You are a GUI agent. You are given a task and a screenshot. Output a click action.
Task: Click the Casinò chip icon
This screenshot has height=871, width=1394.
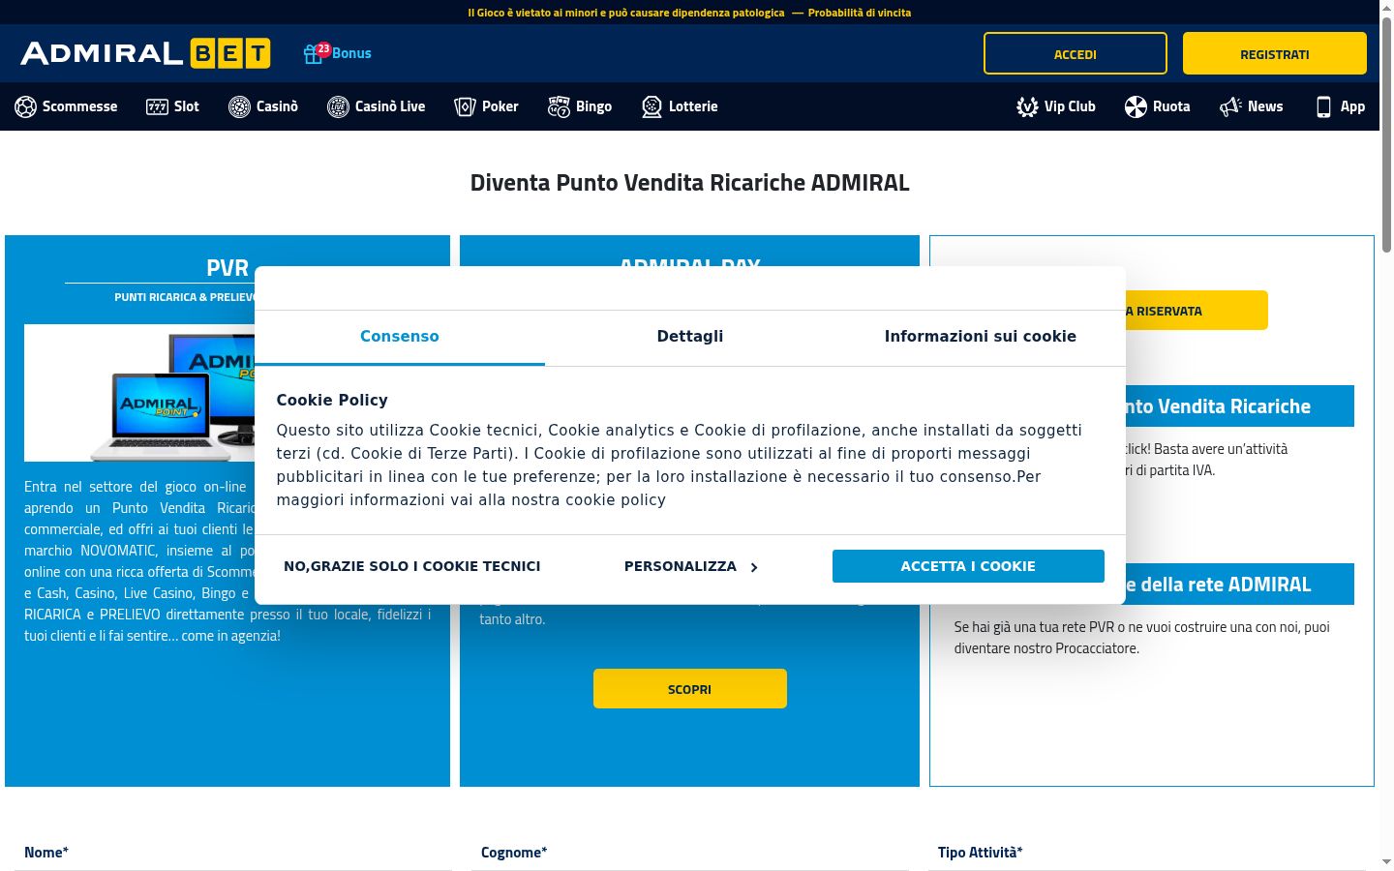coord(239,106)
